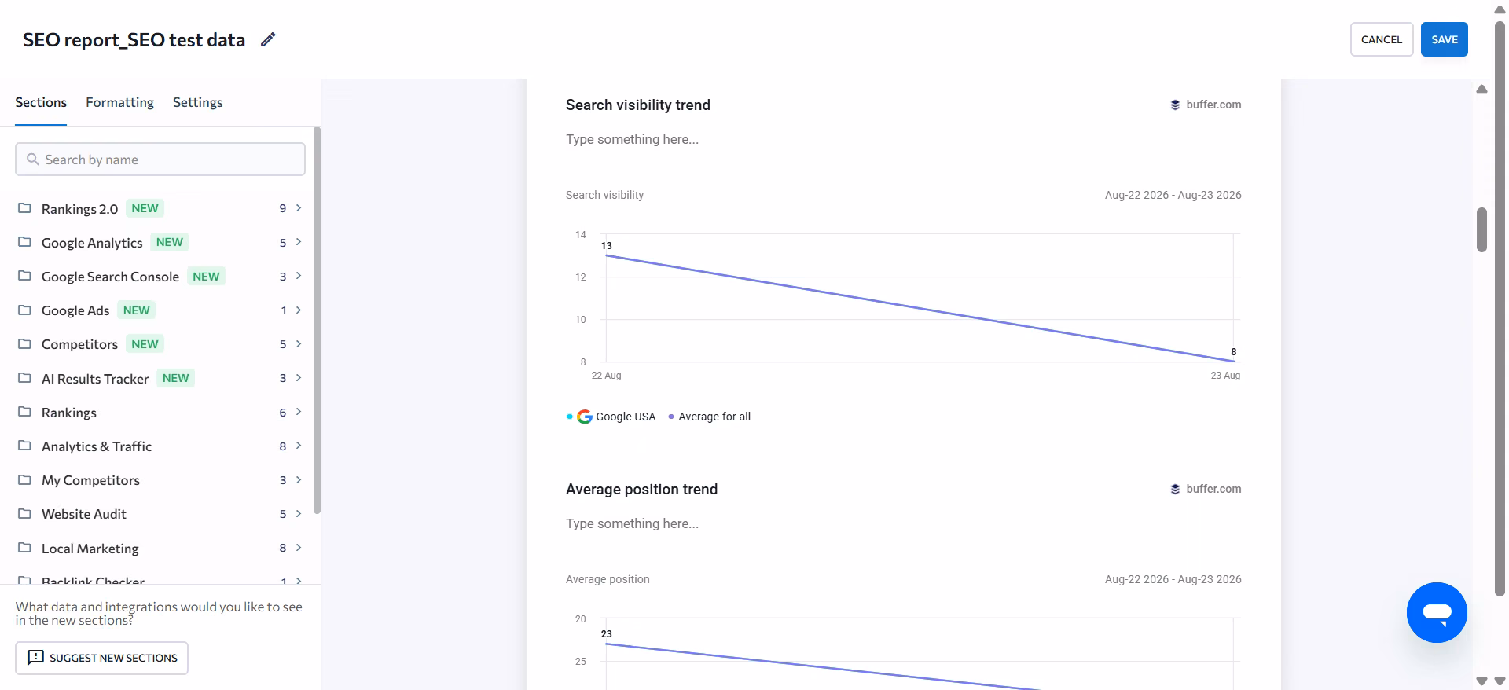Expand Local Marketing section chevron
The image size is (1509, 690).
coord(299,548)
